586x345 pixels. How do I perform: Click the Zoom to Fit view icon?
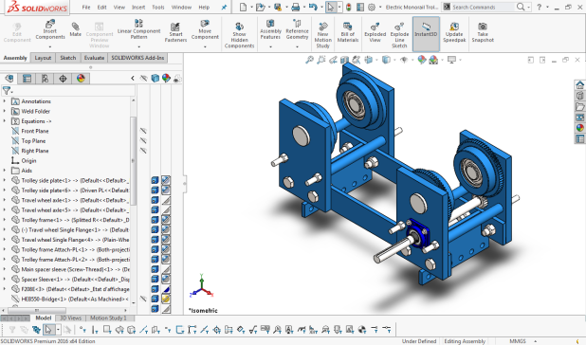pyautogui.click(x=309, y=60)
